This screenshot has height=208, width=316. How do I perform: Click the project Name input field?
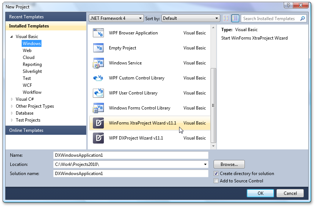click(x=131, y=155)
